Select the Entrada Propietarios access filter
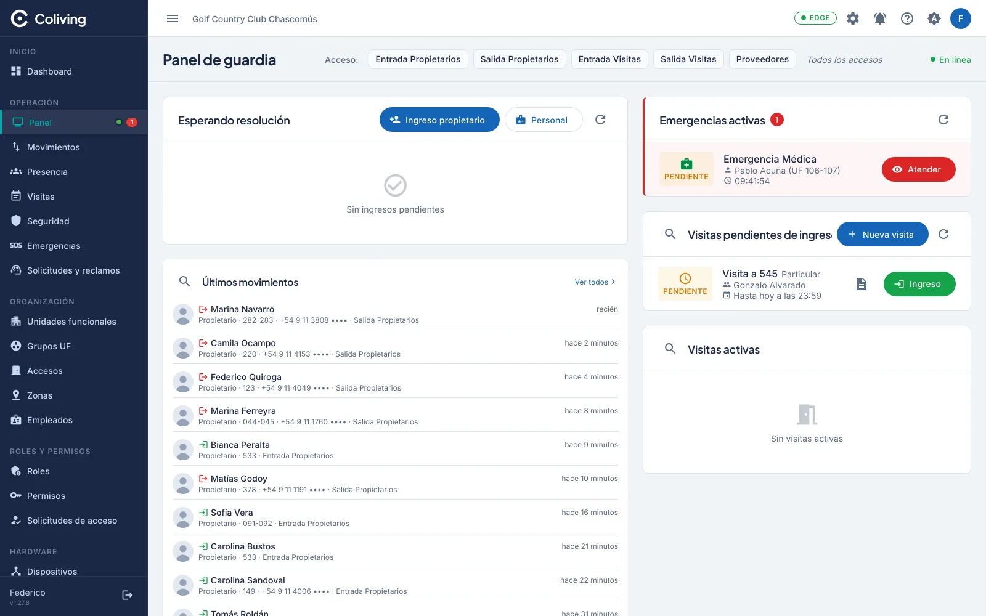 (418, 59)
